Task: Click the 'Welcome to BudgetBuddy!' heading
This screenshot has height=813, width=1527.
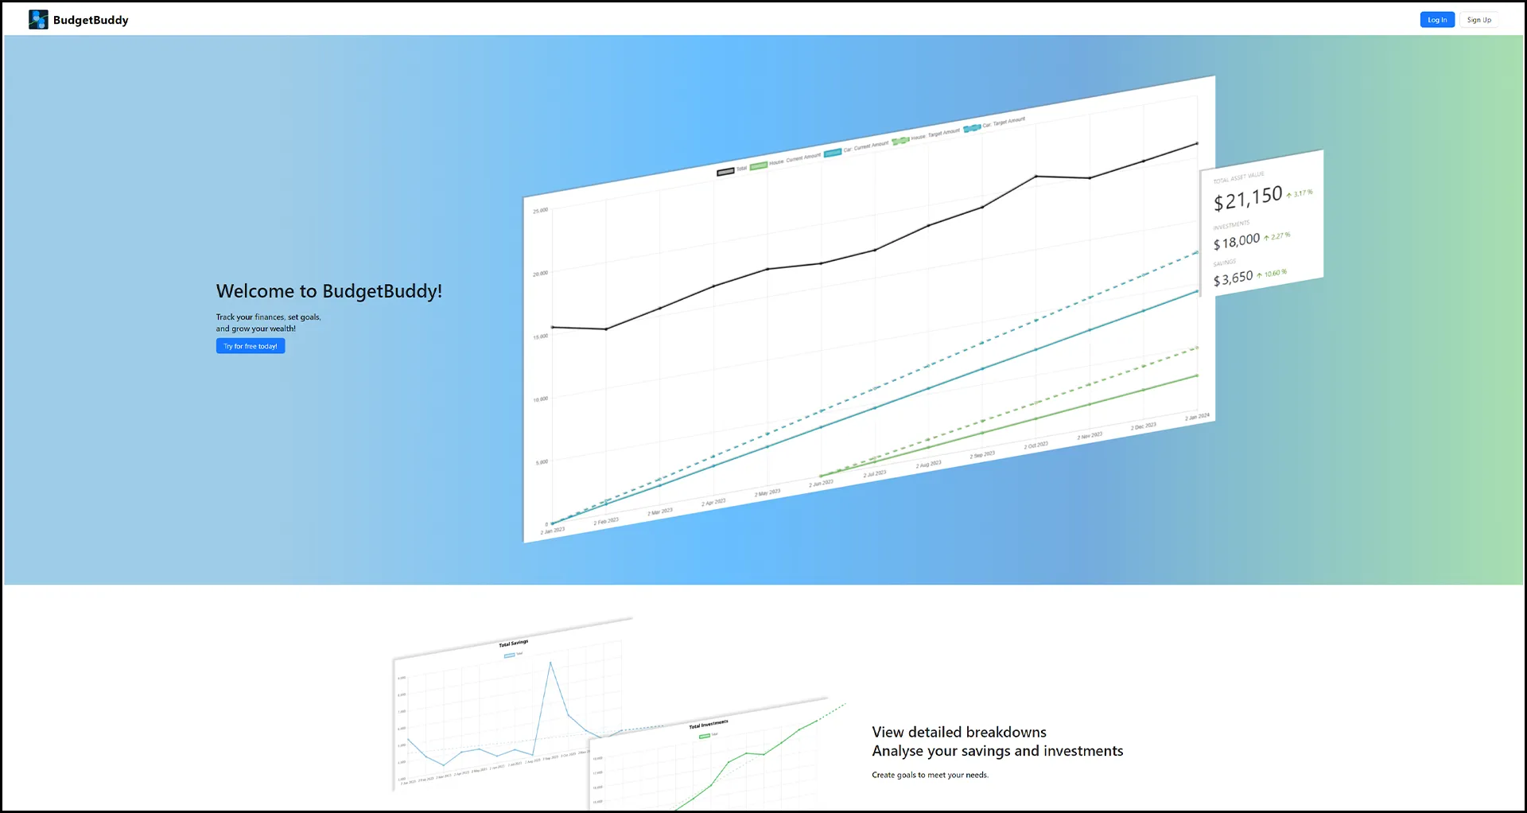Action: pyautogui.click(x=329, y=291)
